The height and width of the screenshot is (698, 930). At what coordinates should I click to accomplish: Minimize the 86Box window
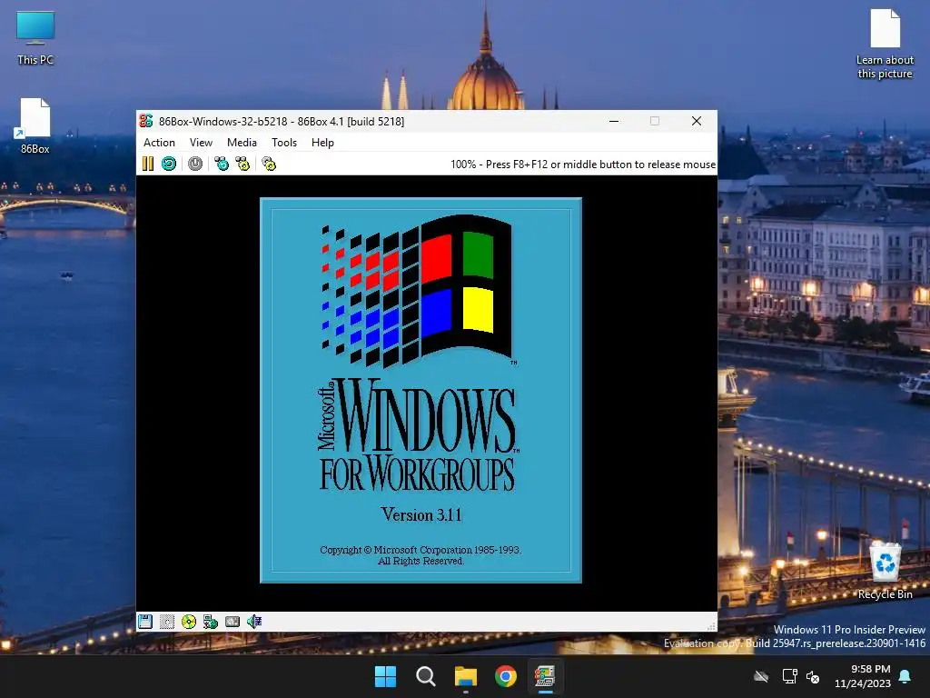[x=614, y=121]
